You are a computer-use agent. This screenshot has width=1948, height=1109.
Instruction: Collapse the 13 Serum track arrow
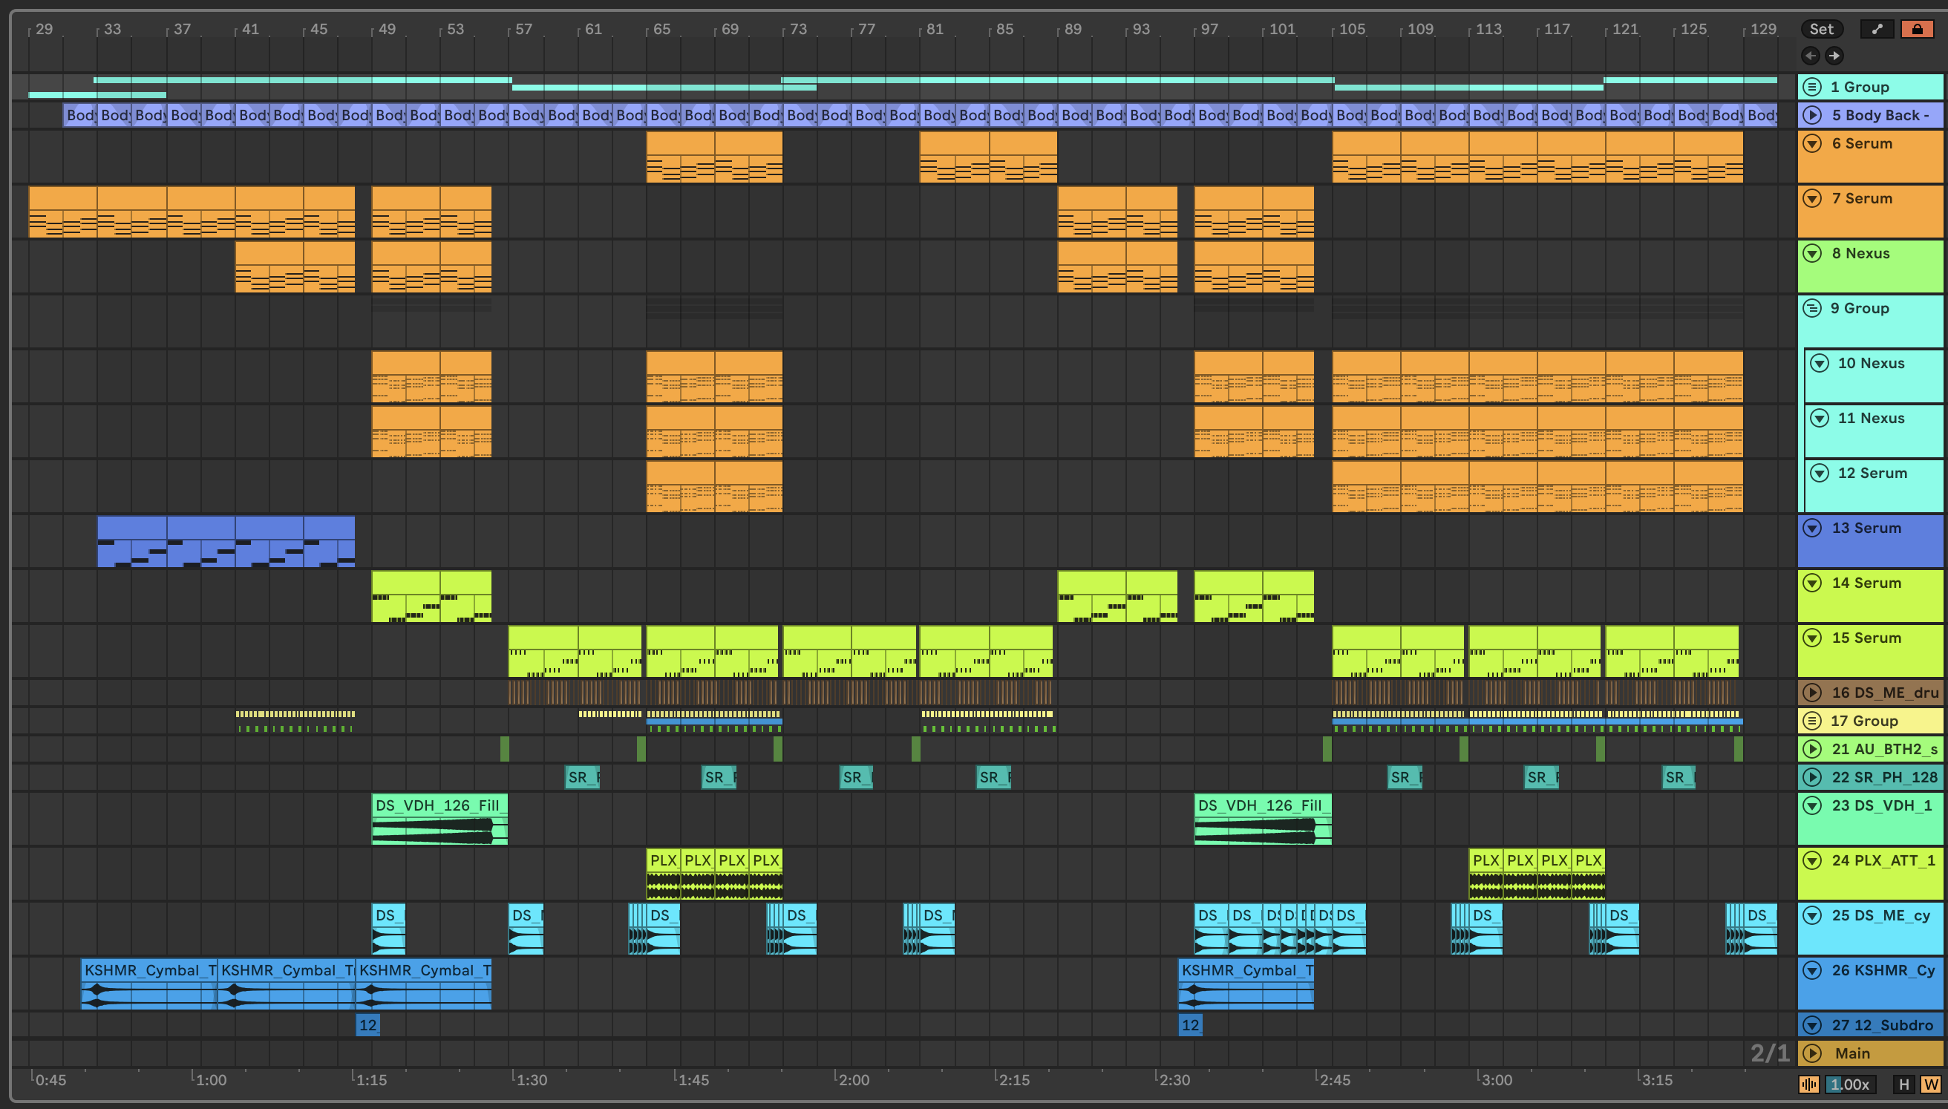(x=1812, y=528)
